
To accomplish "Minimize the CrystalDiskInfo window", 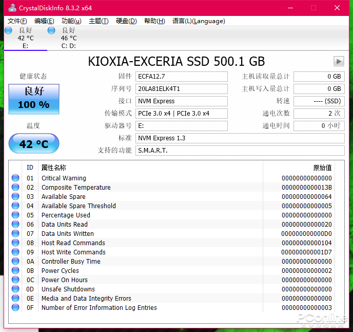I will tap(290, 8).
